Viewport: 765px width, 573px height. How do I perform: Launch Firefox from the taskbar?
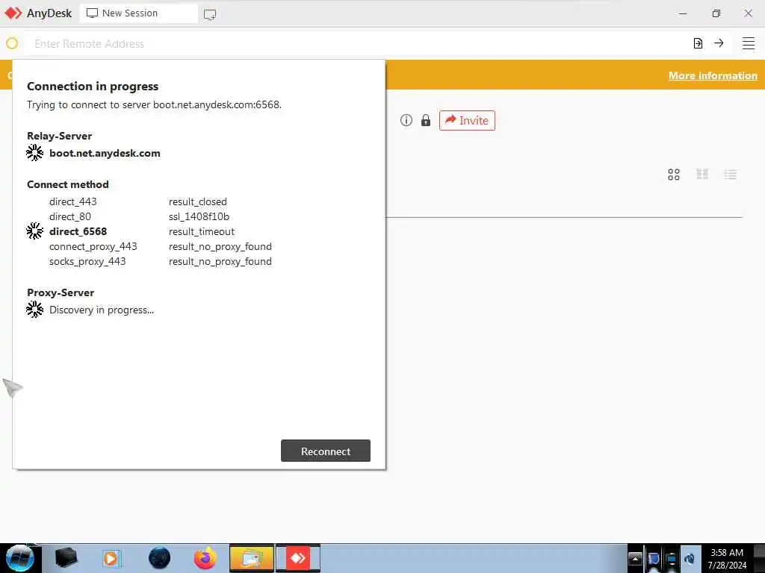[205, 558]
